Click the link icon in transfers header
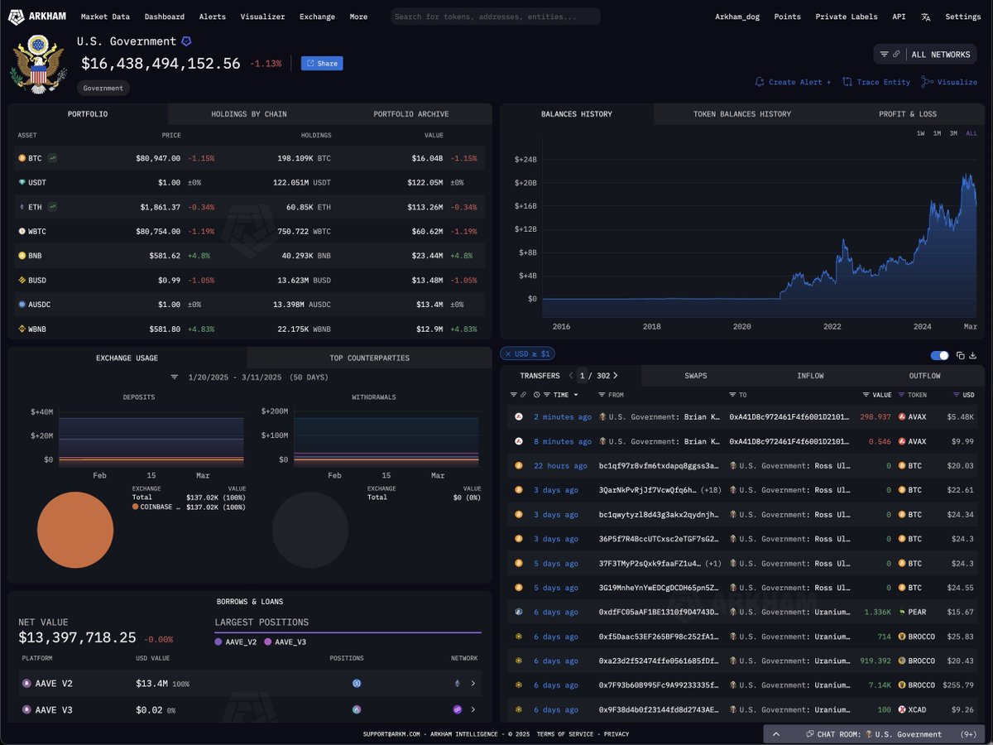Screen dimensions: 993x745 point(524,395)
